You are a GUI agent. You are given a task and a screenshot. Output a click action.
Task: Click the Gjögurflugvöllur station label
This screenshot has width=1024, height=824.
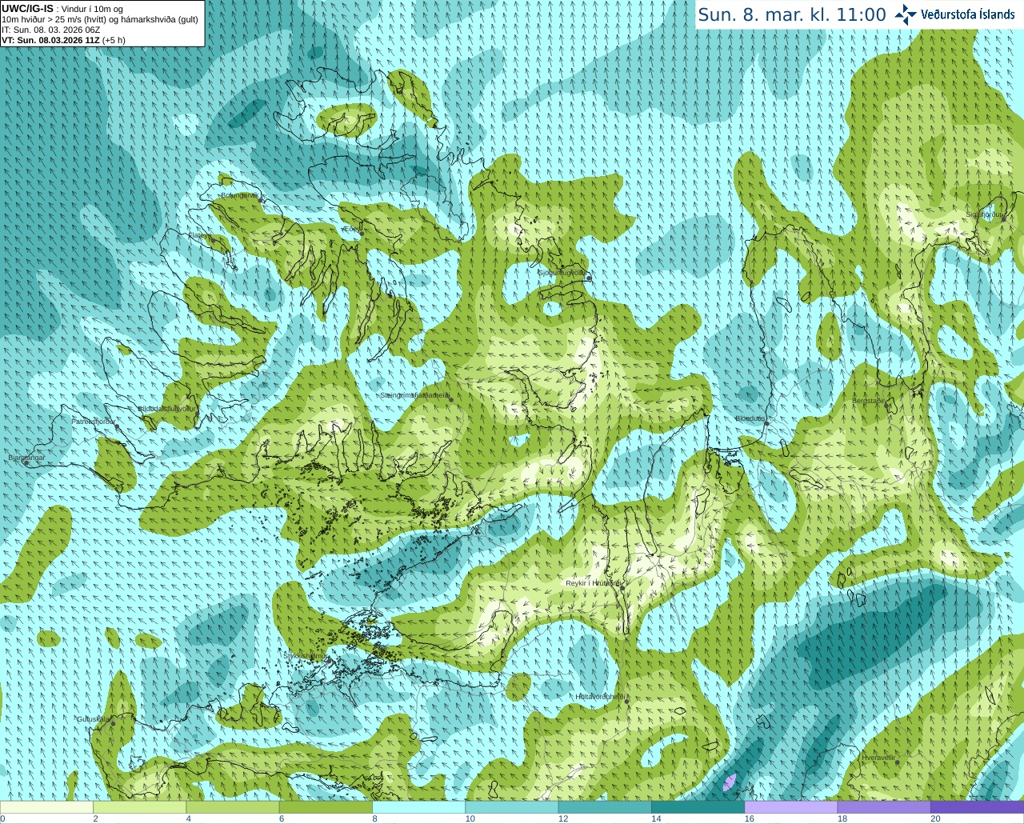(x=562, y=273)
